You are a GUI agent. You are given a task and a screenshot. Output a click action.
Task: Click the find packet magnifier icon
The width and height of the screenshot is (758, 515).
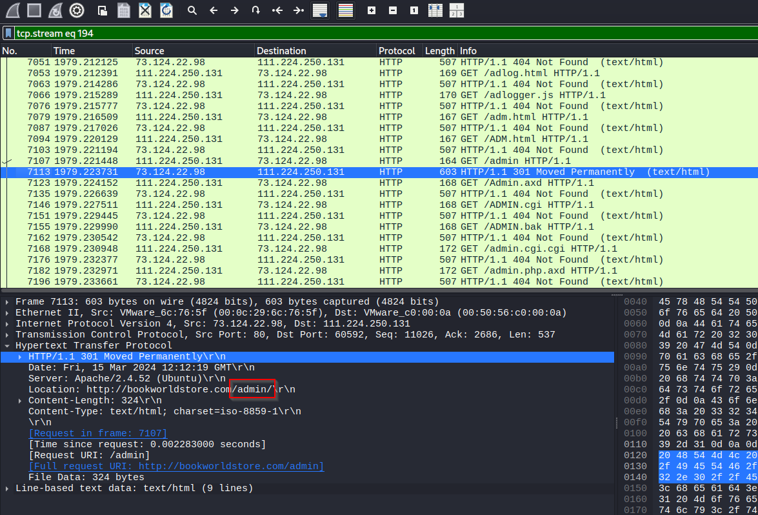click(x=192, y=10)
